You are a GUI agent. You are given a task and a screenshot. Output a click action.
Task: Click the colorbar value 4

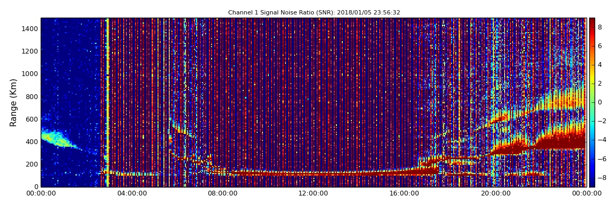pyautogui.click(x=600, y=65)
